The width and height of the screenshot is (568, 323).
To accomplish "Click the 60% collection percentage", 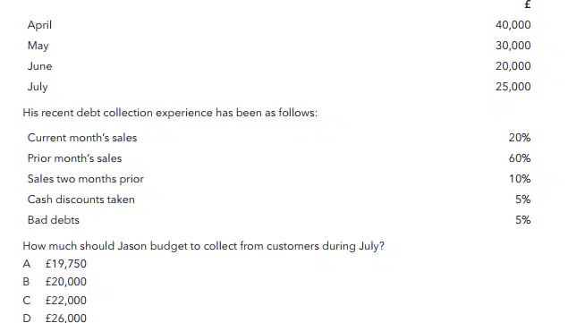I will pos(520,158).
